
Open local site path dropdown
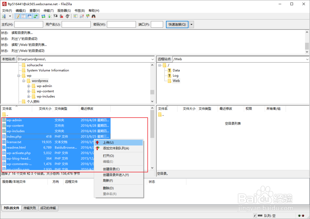coord(153,59)
